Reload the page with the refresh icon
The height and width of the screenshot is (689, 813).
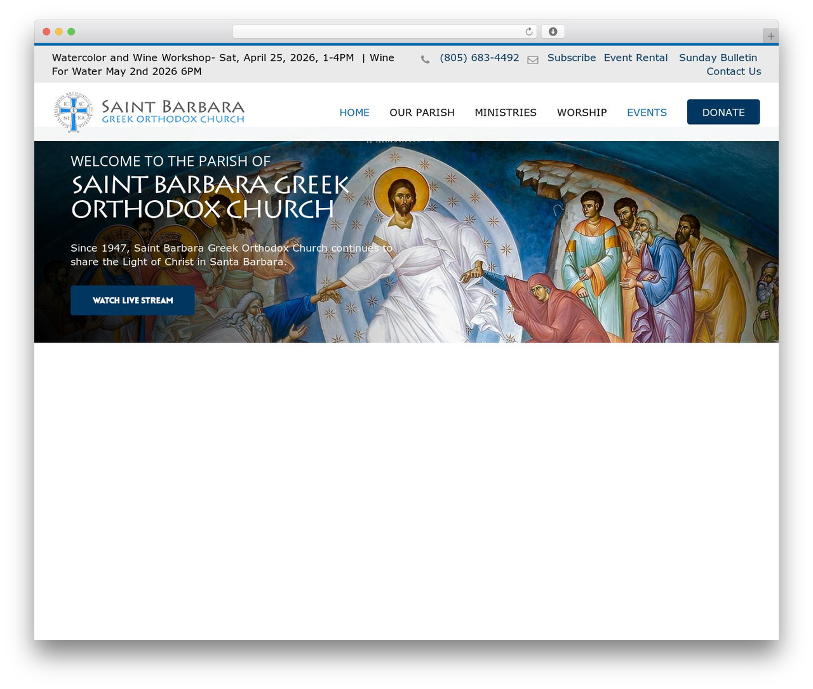point(528,32)
